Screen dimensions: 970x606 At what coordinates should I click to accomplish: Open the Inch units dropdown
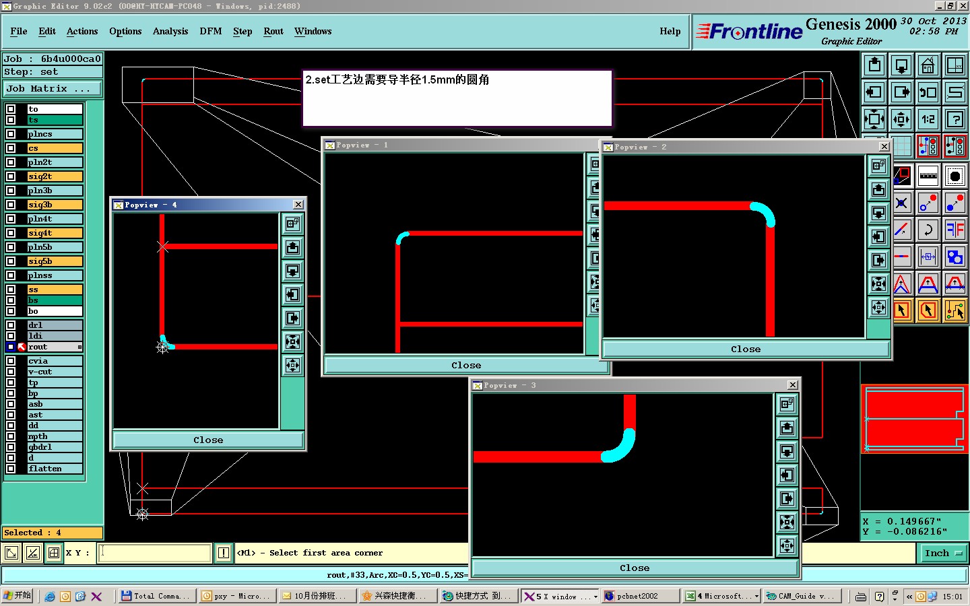(943, 553)
